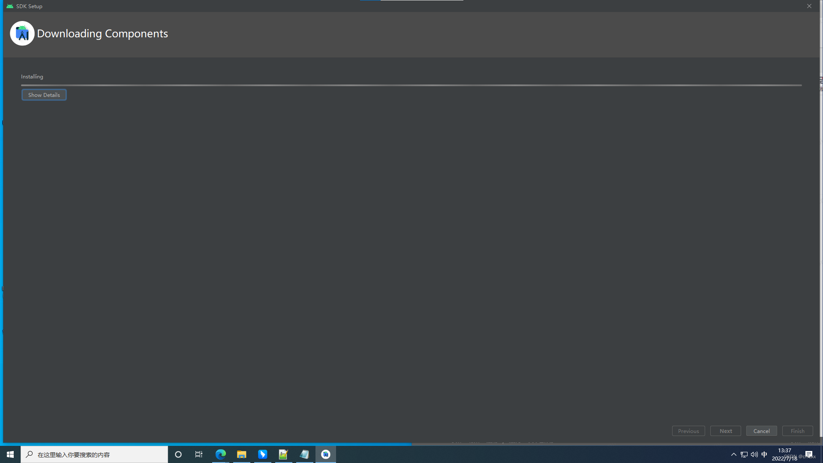Select the Next navigation button
823x463 pixels.
pyautogui.click(x=725, y=431)
